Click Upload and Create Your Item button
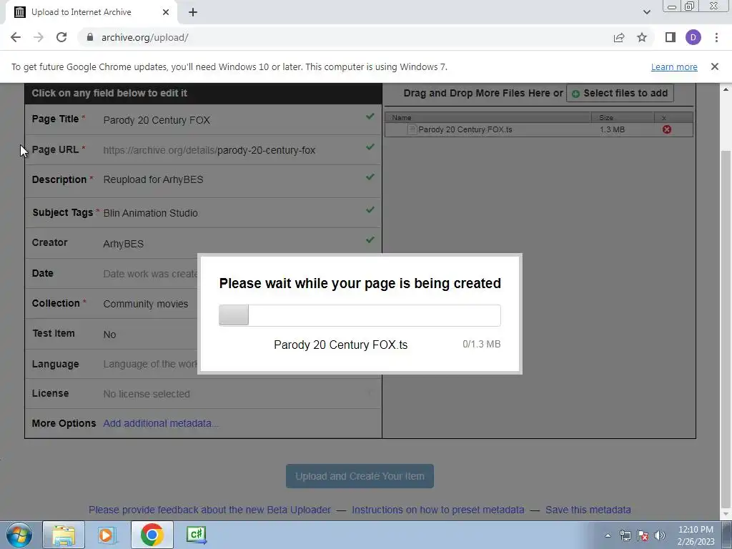The width and height of the screenshot is (732, 549). [x=360, y=476]
